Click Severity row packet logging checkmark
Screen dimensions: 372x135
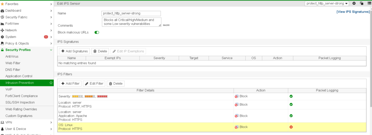click(x=291, y=96)
